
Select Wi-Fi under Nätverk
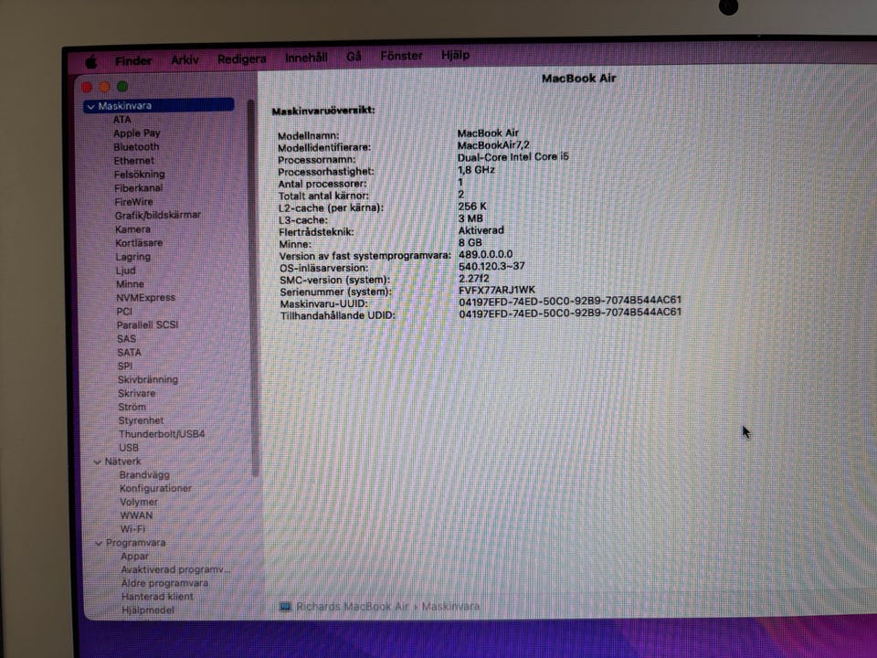point(132,529)
